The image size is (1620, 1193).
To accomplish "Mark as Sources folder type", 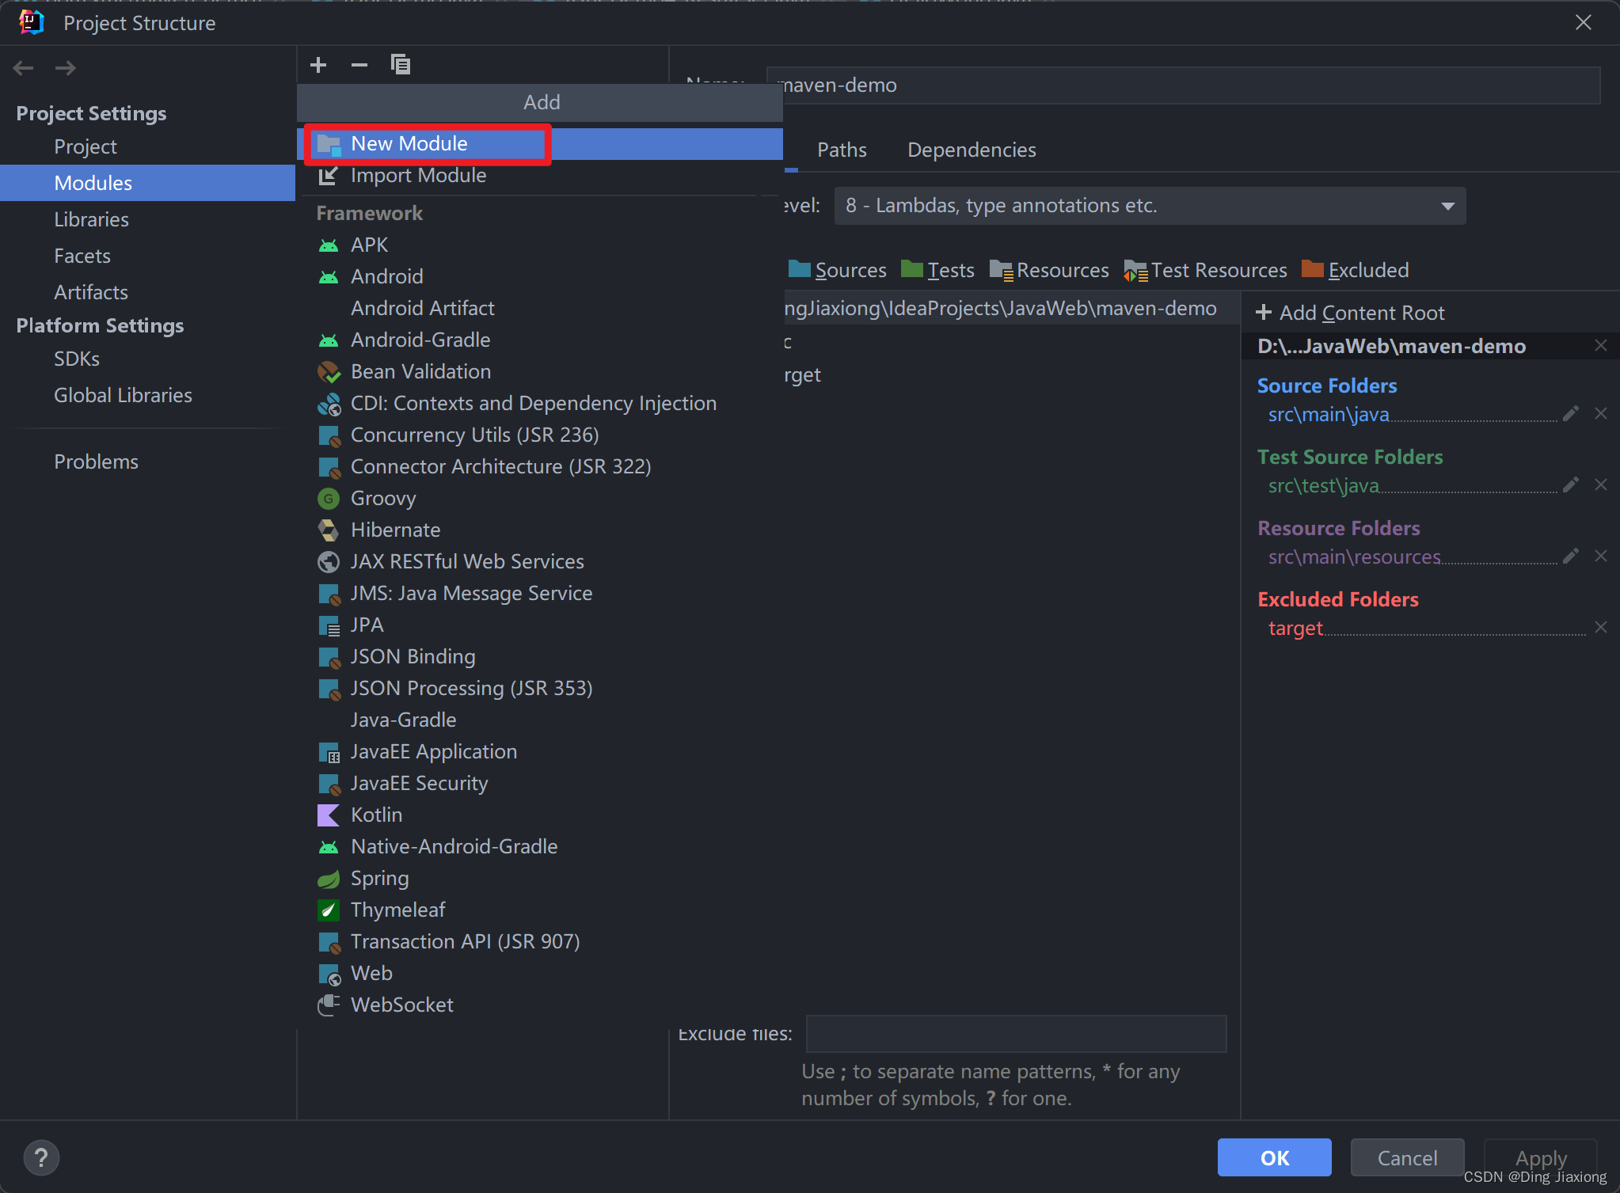I will click(x=838, y=270).
